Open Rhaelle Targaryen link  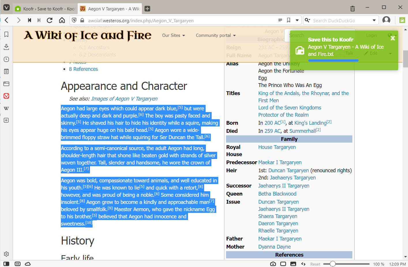pos(278,231)
